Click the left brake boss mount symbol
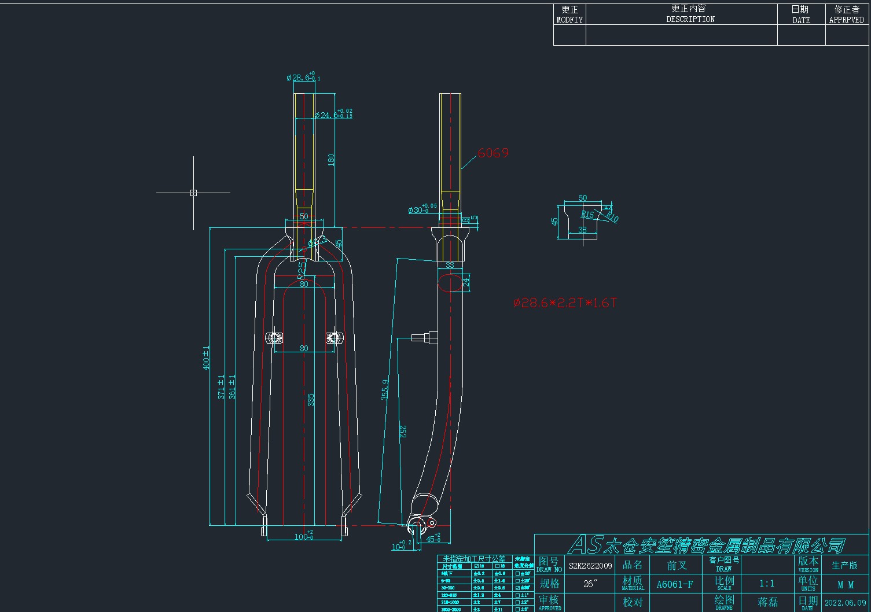This screenshot has width=871, height=612. pos(273,337)
